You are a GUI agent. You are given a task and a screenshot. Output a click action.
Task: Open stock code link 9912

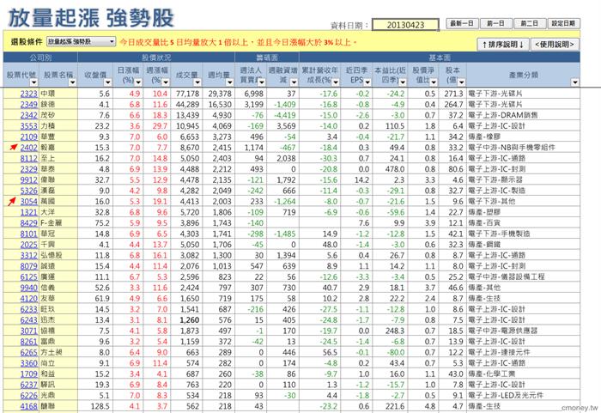point(28,179)
